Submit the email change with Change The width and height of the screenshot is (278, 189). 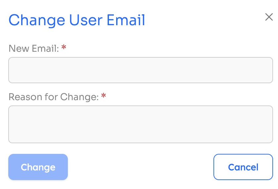tap(38, 167)
